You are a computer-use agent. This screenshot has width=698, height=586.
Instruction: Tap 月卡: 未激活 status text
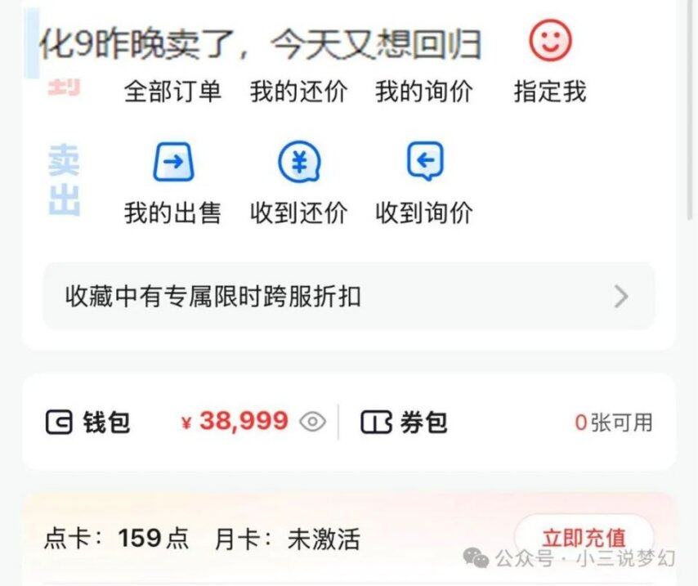[x=287, y=539]
